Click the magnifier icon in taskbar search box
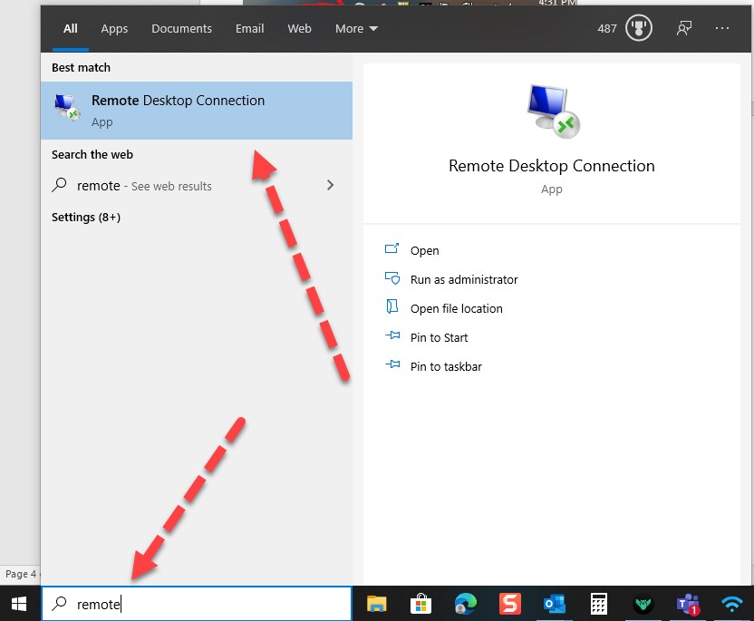The height and width of the screenshot is (621, 754). click(59, 603)
